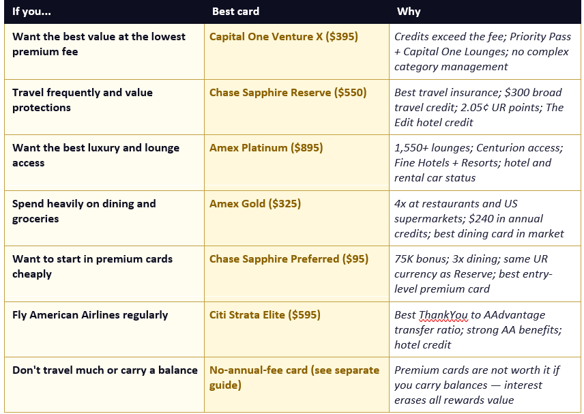Click the misspelled word "ThankYou" with red underline

(x=443, y=315)
